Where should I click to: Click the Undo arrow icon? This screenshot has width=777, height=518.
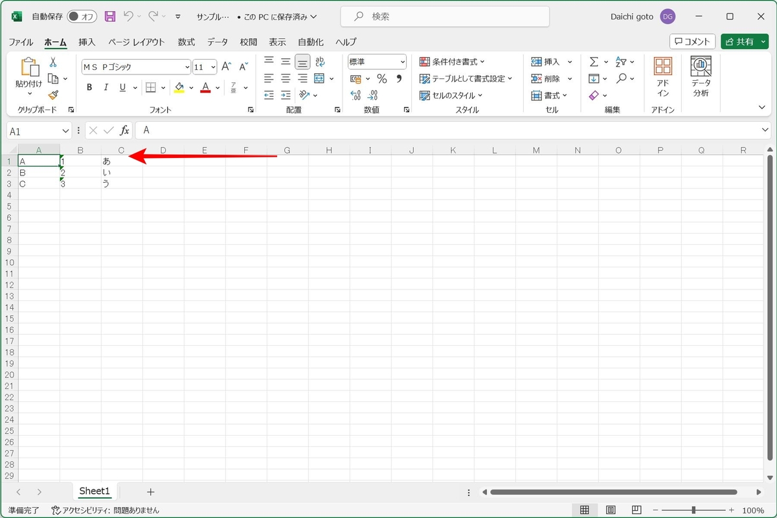coord(128,16)
